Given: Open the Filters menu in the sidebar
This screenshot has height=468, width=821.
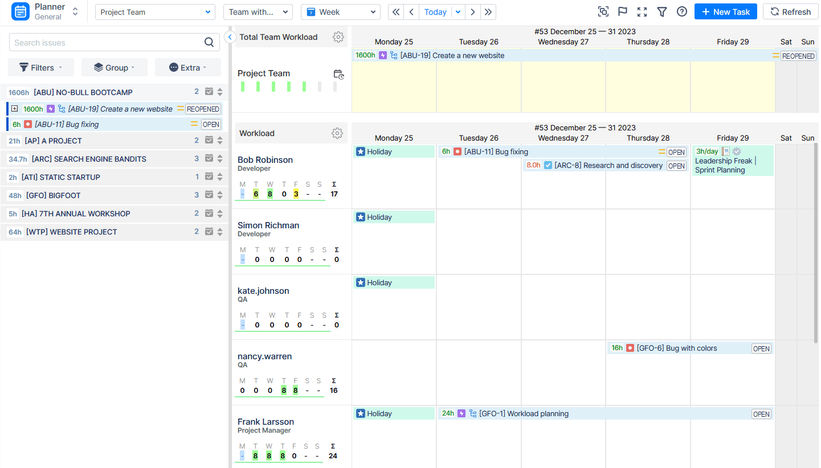Looking at the screenshot, I should coord(40,67).
